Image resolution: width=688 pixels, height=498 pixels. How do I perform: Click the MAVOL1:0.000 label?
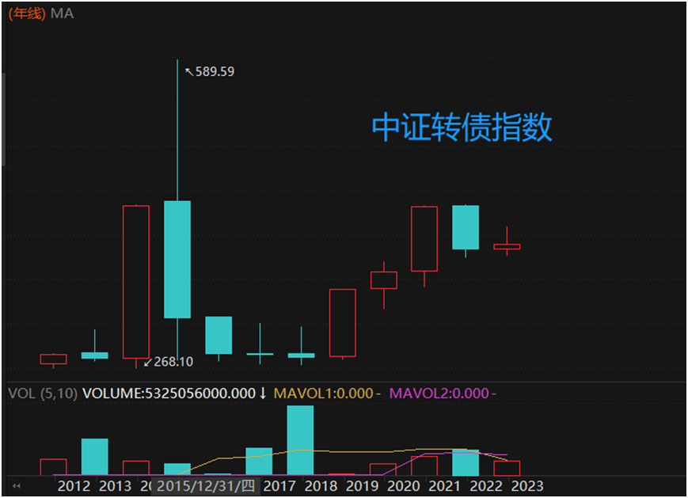click(x=323, y=393)
